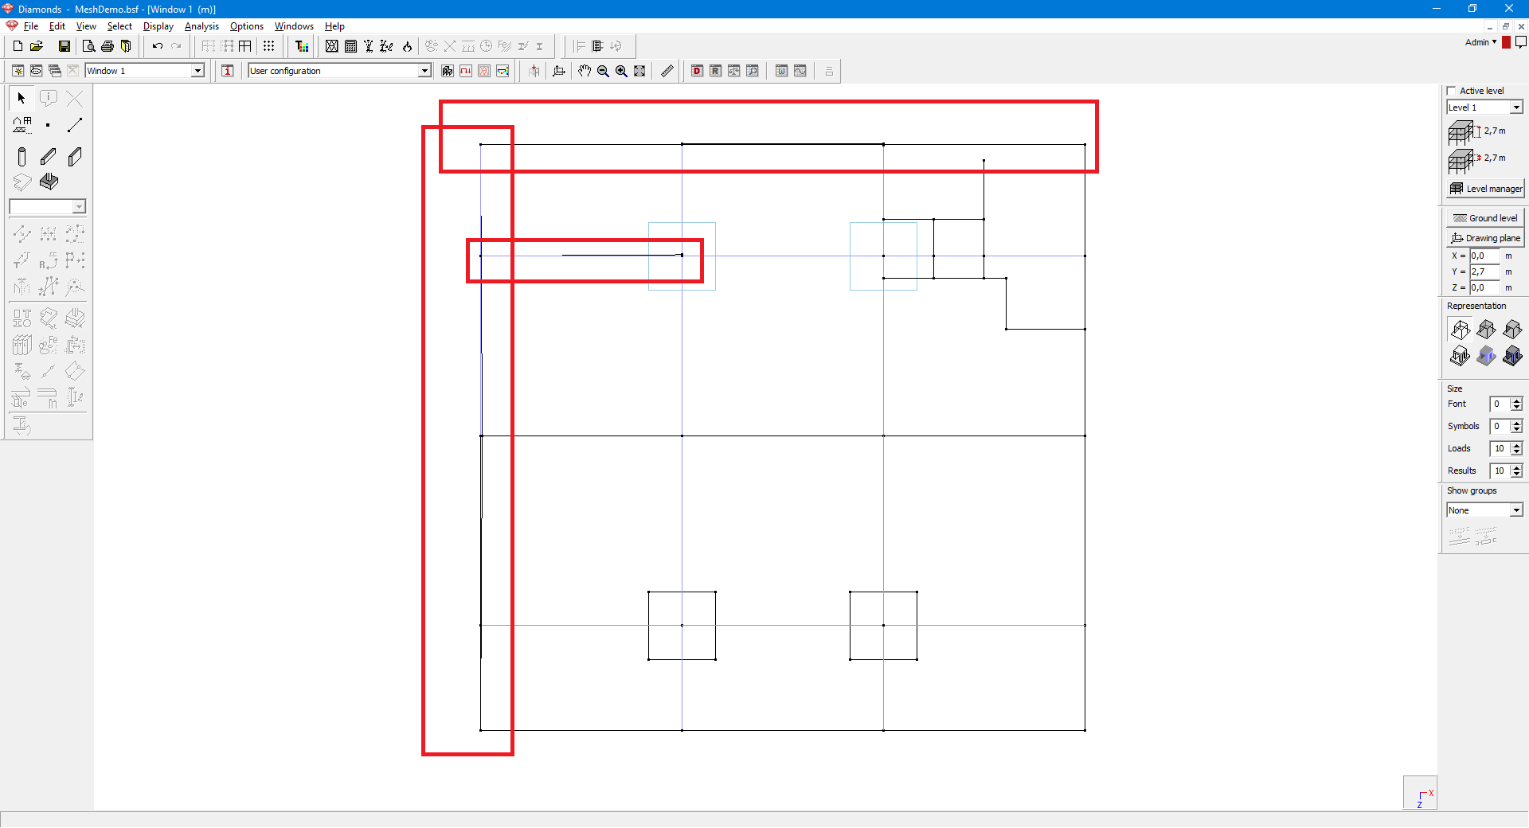The width and height of the screenshot is (1529, 828).
Task: Click the axis orientation indicator in corner
Action: coord(1420,793)
